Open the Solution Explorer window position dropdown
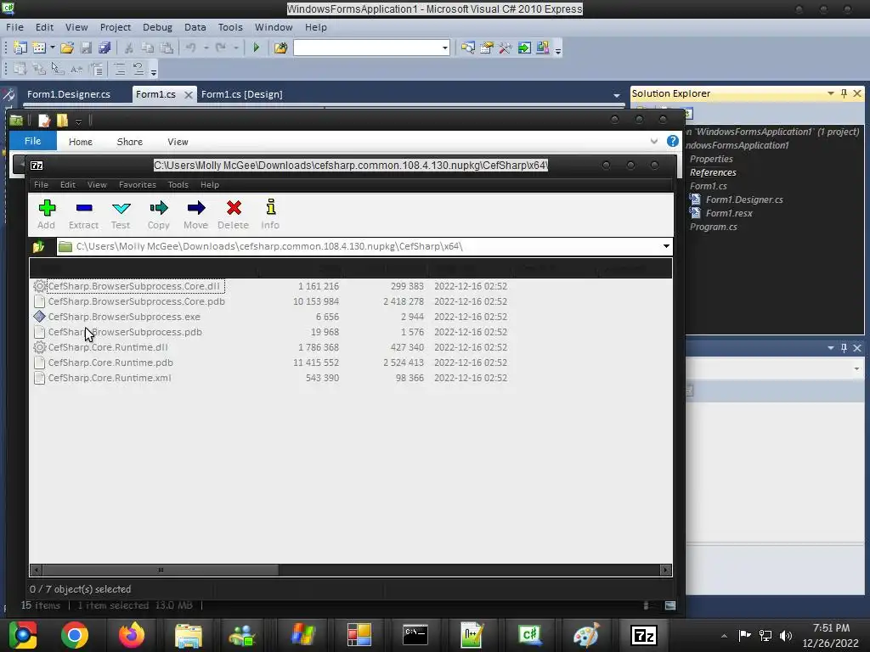The image size is (870, 652). pyautogui.click(x=831, y=93)
